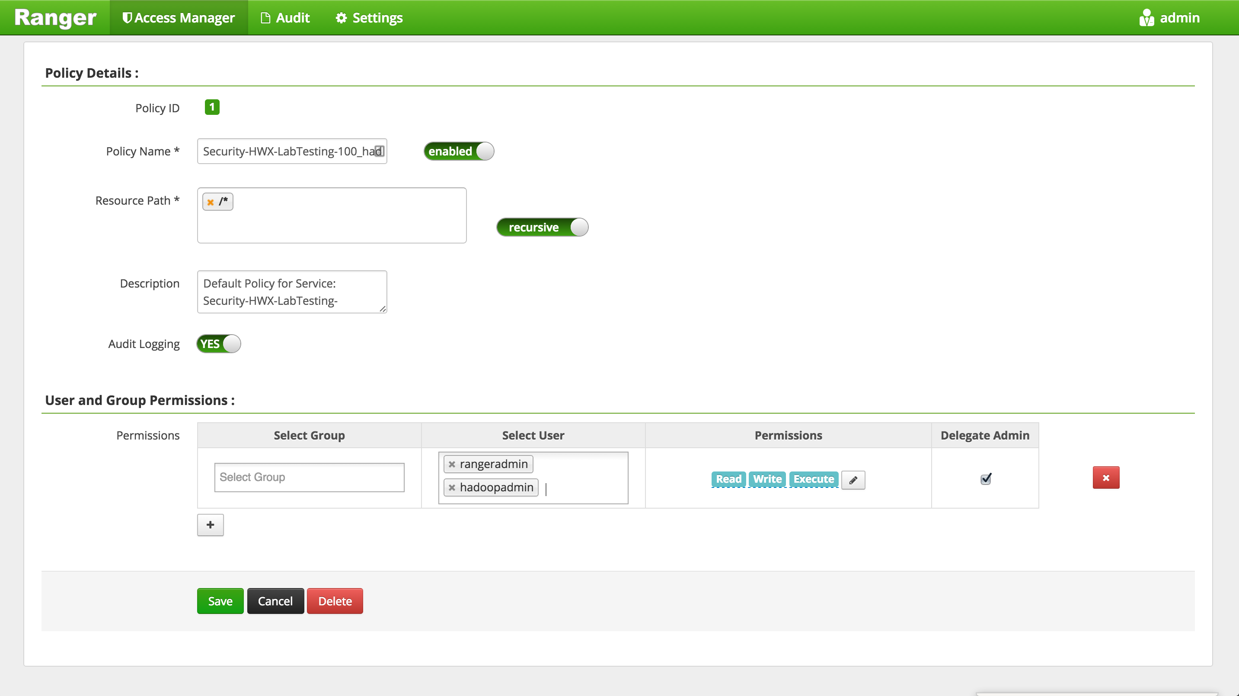Click the User and Group Permissions heading
Image resolution: width=1239 pixels, height=696 pixels.
click(140, 401)
